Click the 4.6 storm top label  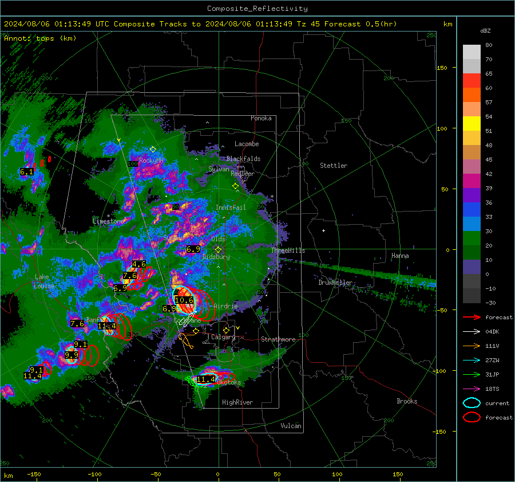point(139,264)
